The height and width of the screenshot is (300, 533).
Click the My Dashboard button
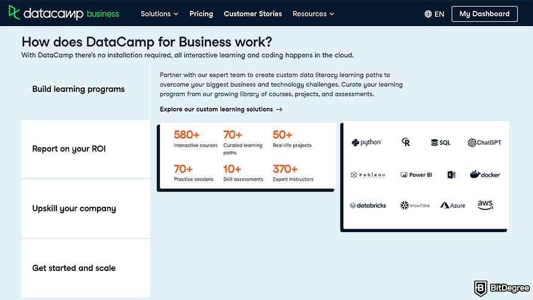(x=485, y=14)
